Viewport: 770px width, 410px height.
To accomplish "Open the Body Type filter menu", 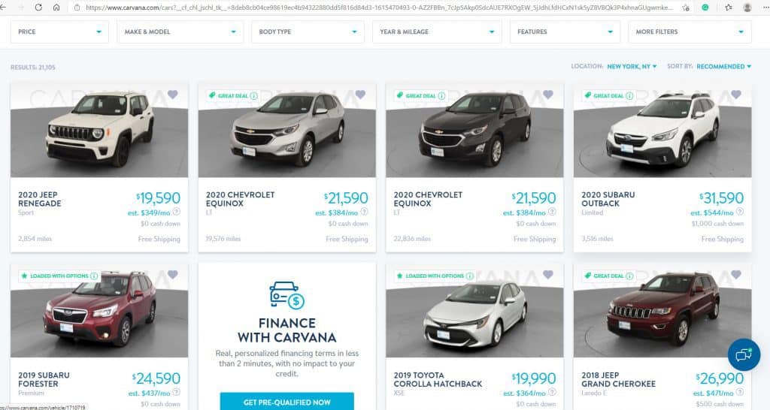I will click(308, 32).
